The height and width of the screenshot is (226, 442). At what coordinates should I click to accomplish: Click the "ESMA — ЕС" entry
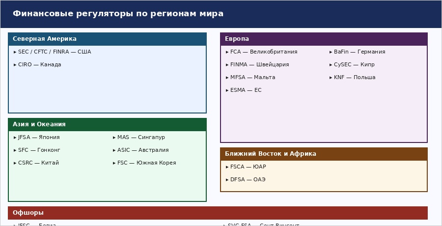(244, 90)
